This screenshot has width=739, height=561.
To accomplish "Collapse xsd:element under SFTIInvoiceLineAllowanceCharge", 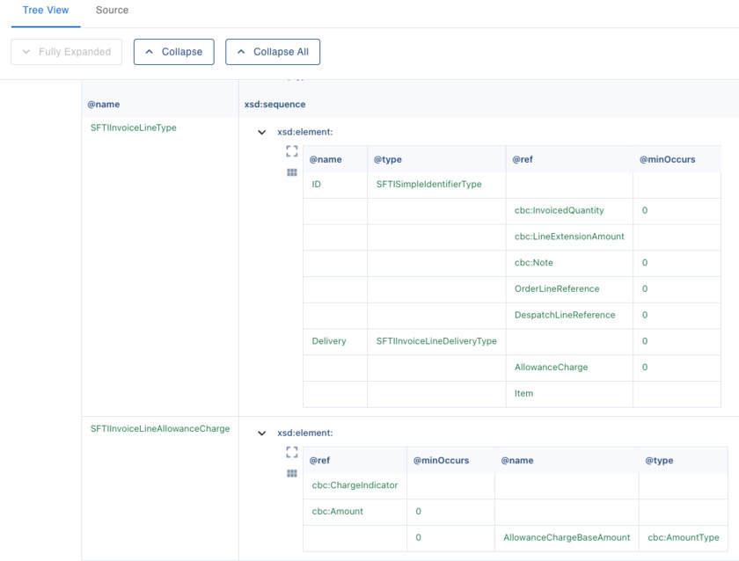I will 261,433.
